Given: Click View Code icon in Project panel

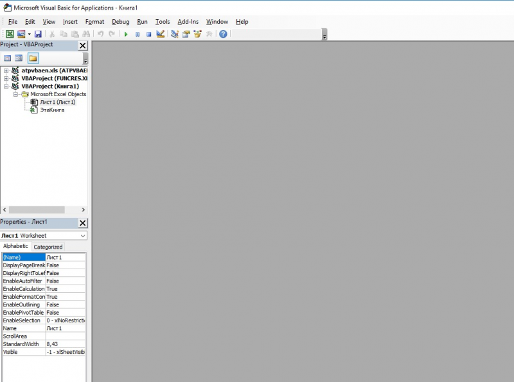Looking at the screenshot, I should coord(8,58).
